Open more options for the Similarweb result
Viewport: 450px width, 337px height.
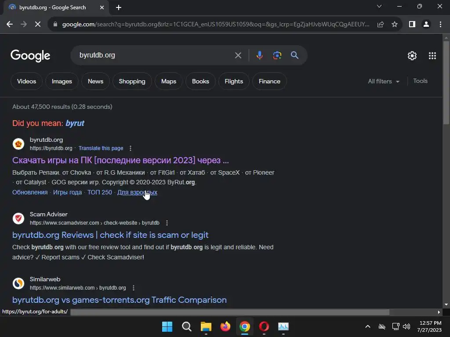[x=134, y=288]
